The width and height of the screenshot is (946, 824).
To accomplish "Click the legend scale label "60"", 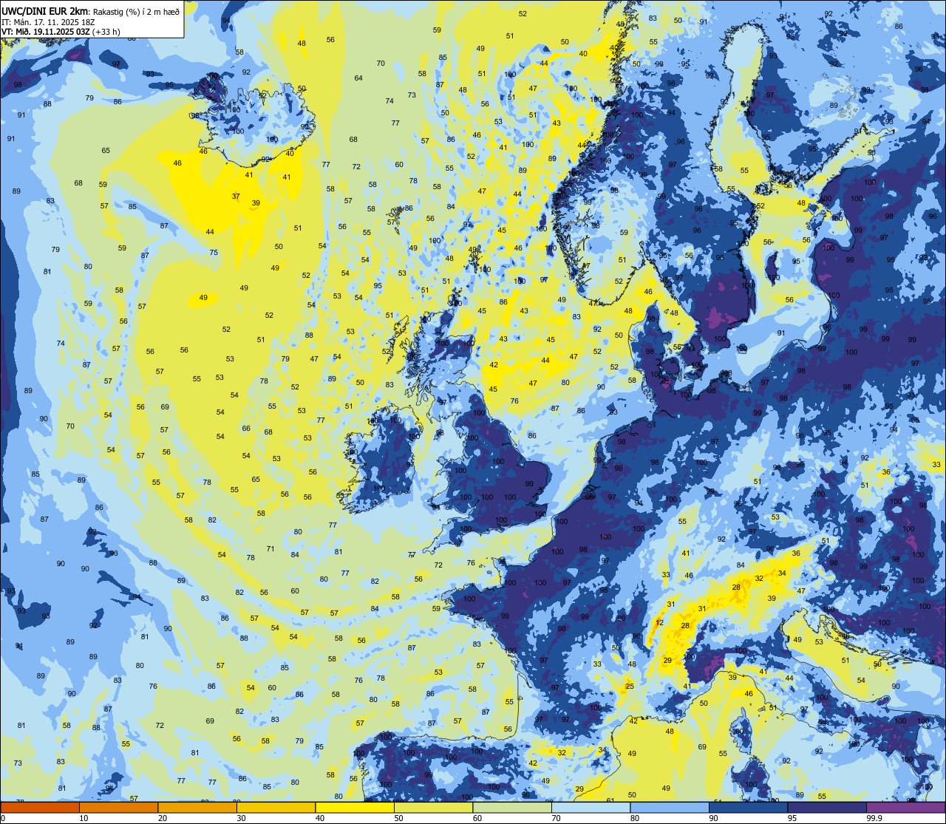I will [477, 818].
